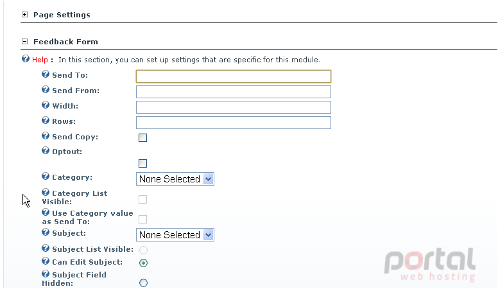Image resolution: width=498 pixels, height=289 pixels.
Task: Select the Subject Field Hidden radio button
Action: [143, 283]
